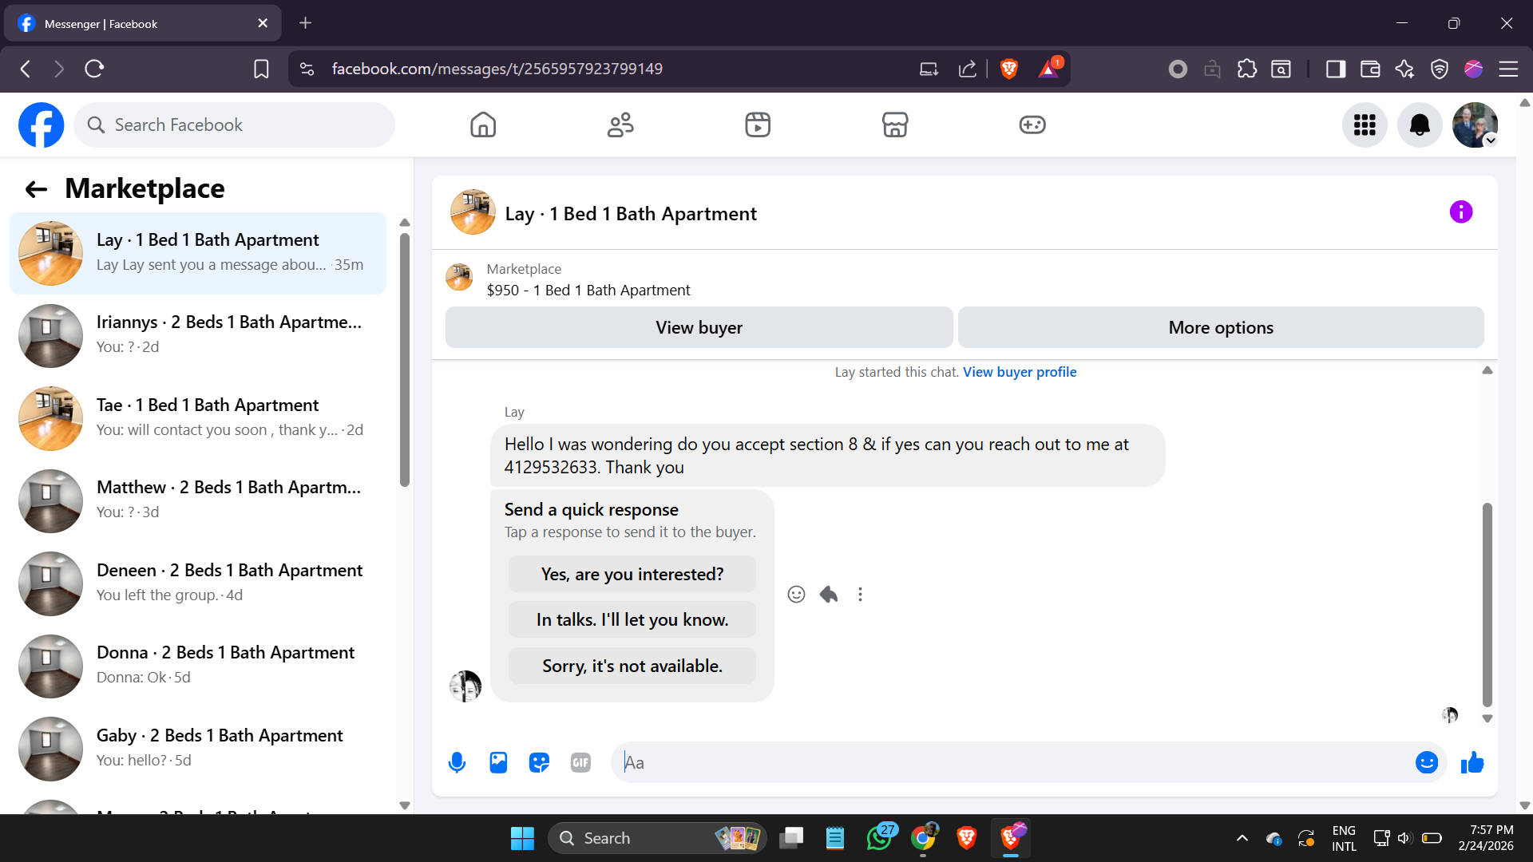The width and height of the screenshot is (1533, 862).
Task: Send a thumbs up like
Action: pyautogui.click(x=1472, y=763)
